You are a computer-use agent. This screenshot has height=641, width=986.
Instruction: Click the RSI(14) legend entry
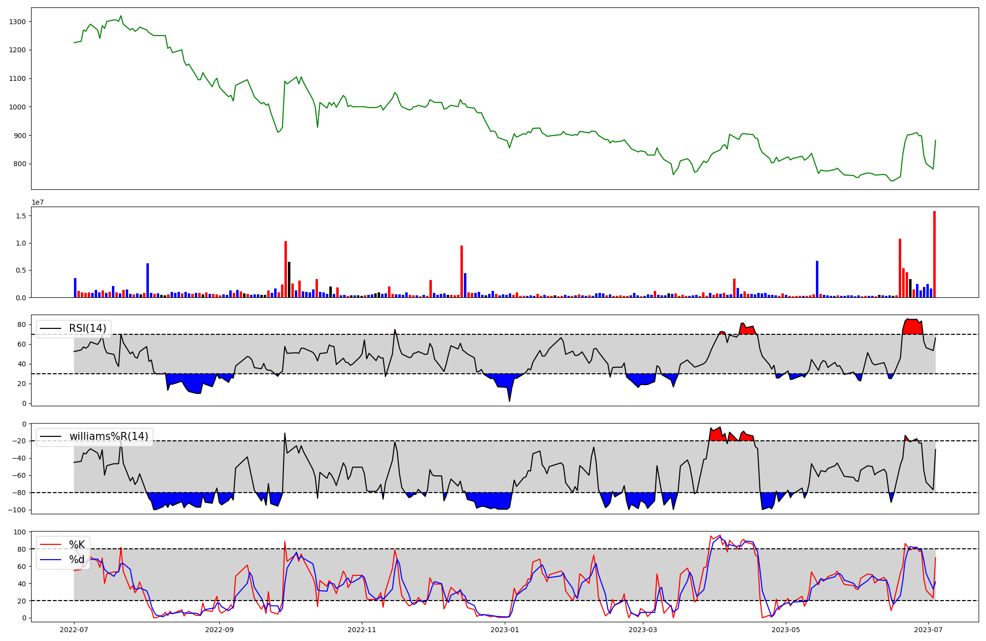point(87,328)
